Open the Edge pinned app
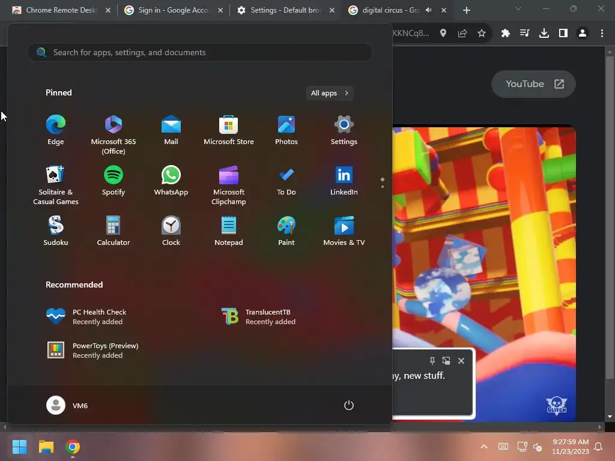 click(56, 131)
